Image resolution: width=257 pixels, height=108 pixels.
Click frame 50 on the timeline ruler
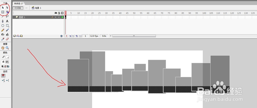134,13
